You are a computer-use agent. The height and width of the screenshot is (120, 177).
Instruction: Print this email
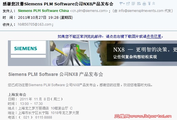[144, 4]
